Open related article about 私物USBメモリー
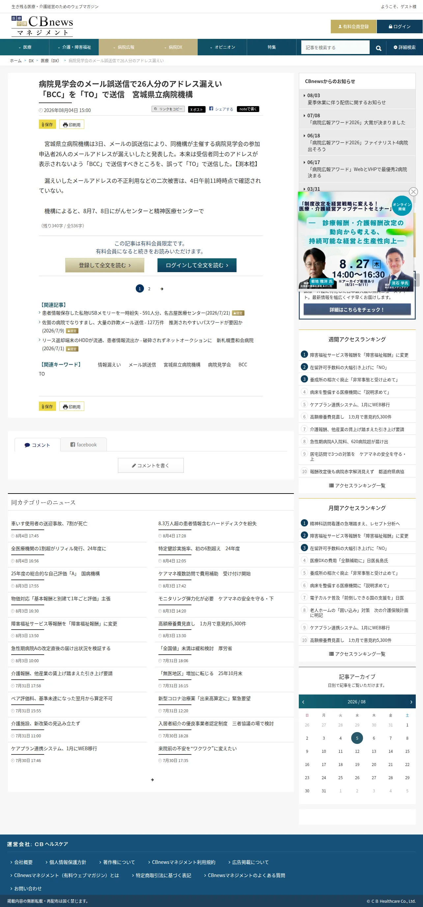 coord(136,313)
